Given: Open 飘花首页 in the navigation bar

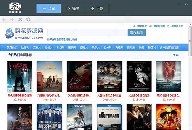Looking at the screenshot, I should point(12,47).
